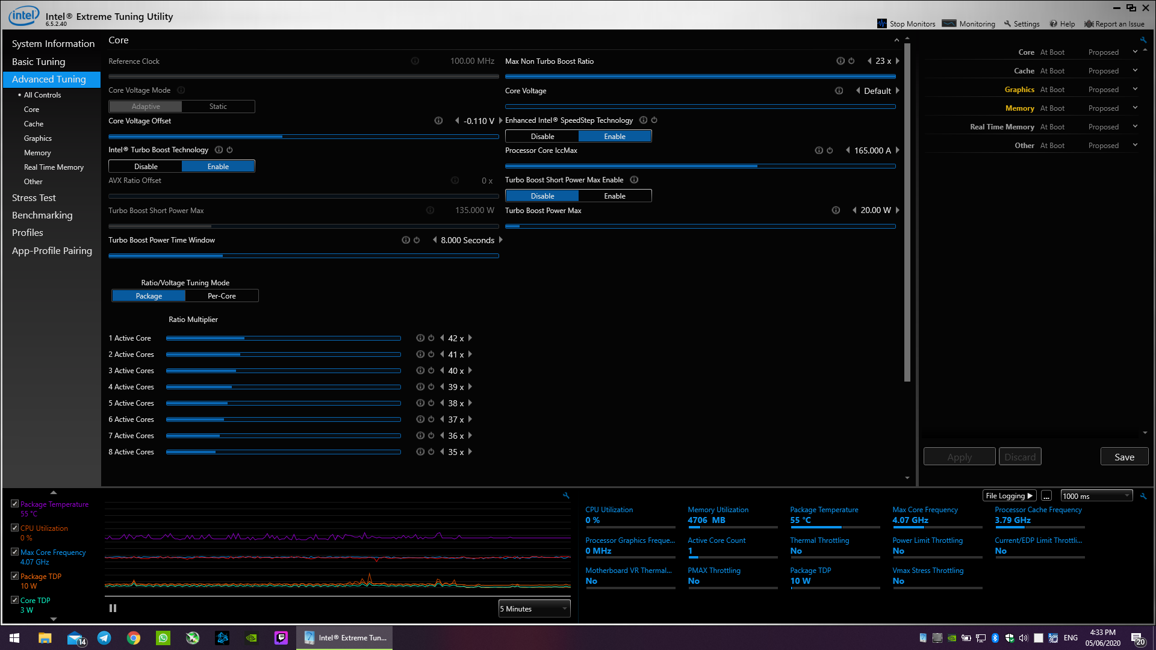The image size is (1156, 650).
Task: Enable Turbo Boost Short Power Max
Action: pos(615,196)
